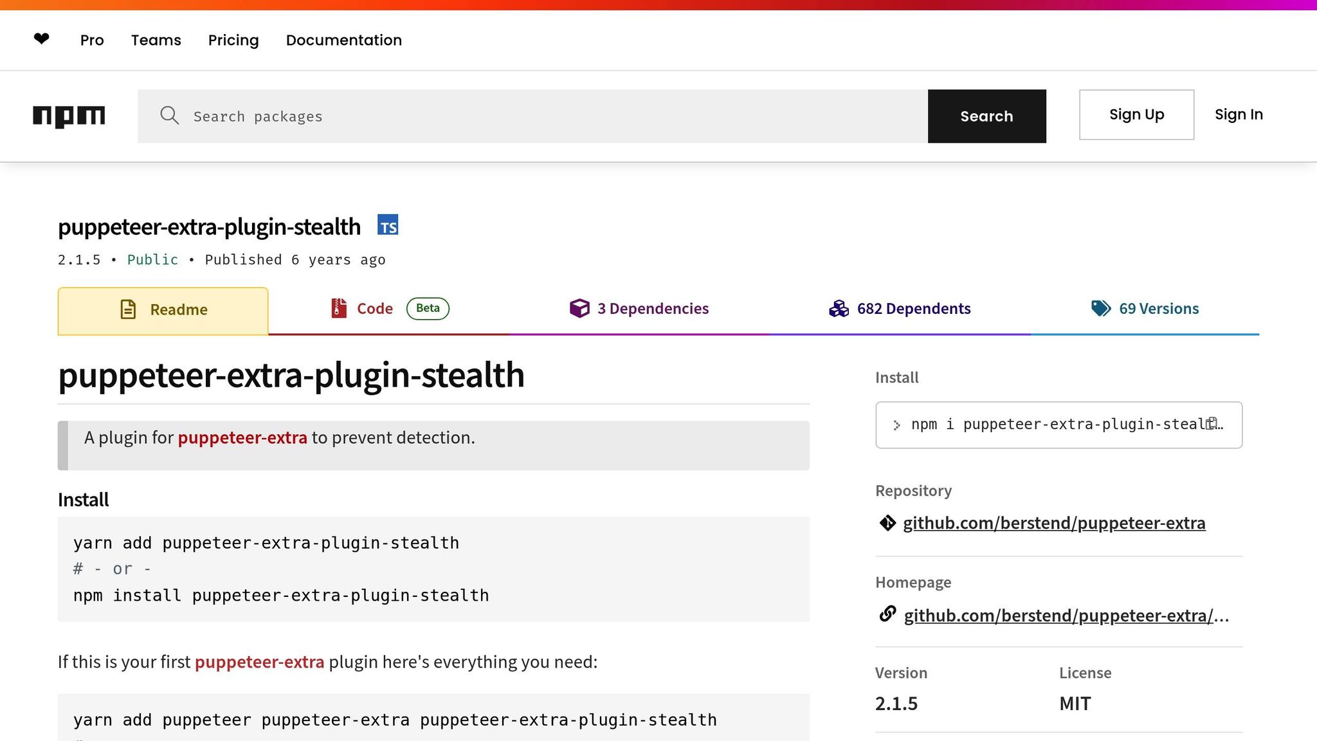Click the tags icon beside 69 Versions

(x=1100, y=308)
